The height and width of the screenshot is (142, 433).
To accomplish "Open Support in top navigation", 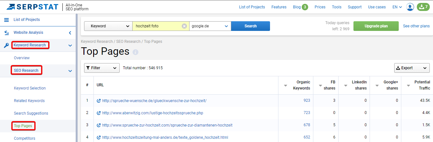I will point(355,7).
